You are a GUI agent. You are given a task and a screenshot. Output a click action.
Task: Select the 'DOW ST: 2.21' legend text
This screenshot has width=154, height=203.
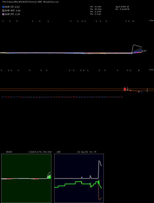pos(12,7)
